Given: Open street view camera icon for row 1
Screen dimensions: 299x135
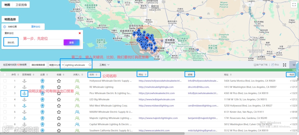Looking at the screenshot, I should (43, 81).
